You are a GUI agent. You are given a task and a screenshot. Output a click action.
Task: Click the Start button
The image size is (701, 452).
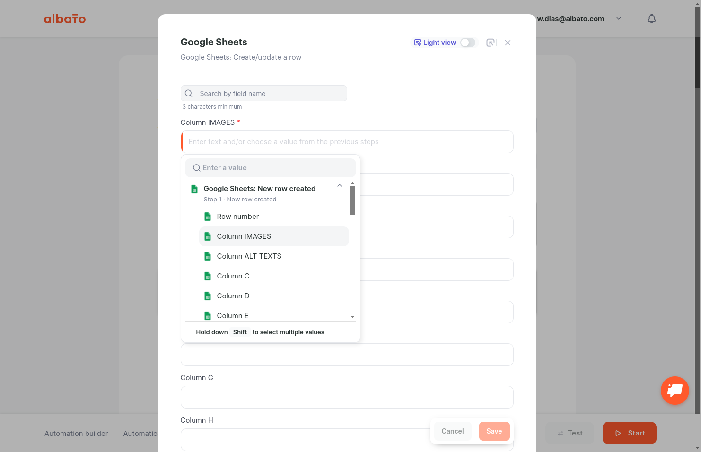click(630, 433)
